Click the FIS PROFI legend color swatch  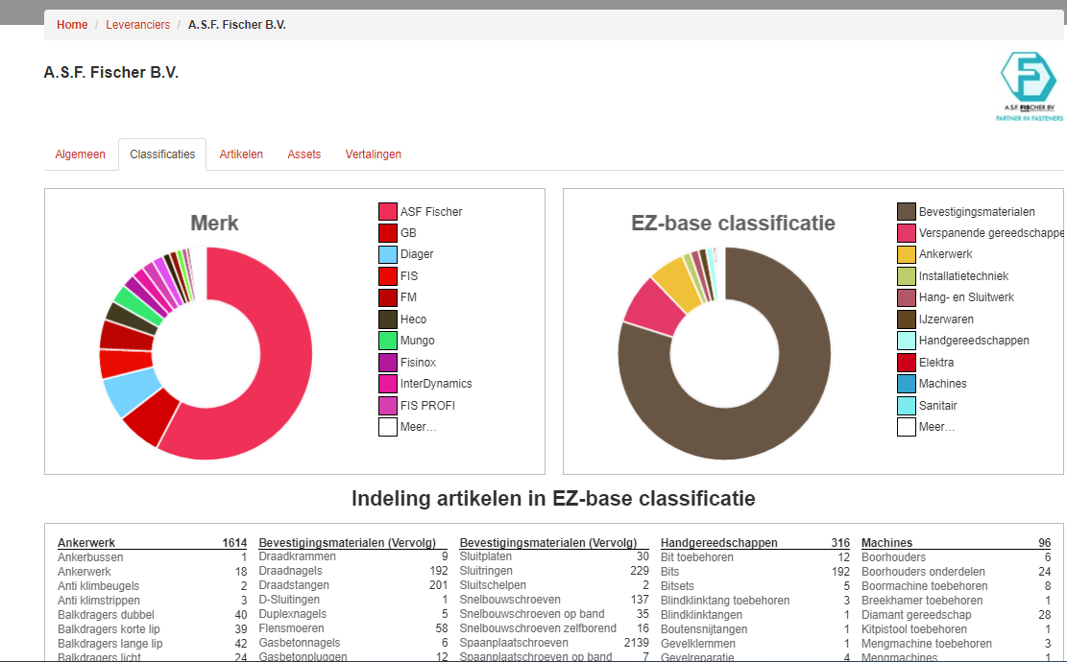pyautogui.click(x=388, y=406)
